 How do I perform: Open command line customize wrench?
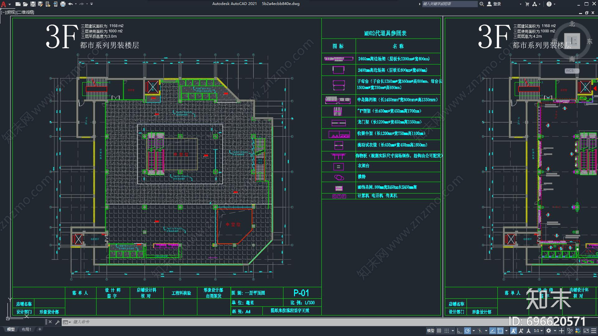pyautogui.click(x=57, y=322)
